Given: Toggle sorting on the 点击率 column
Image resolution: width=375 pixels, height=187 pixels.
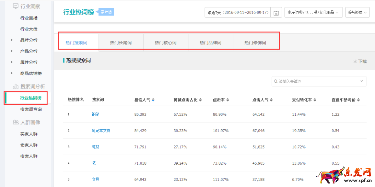Looking at the screenshot, I should [228, 99].
